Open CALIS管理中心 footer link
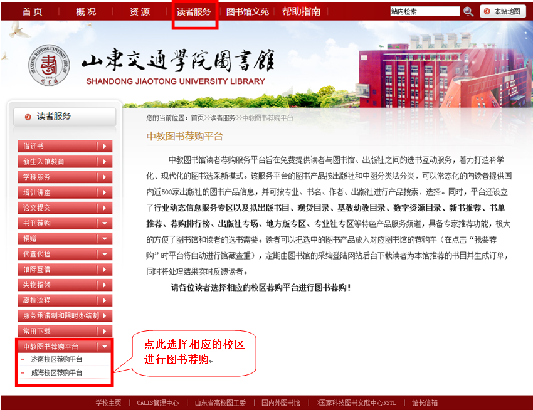The image size is (533, 410). coord(158,403)
